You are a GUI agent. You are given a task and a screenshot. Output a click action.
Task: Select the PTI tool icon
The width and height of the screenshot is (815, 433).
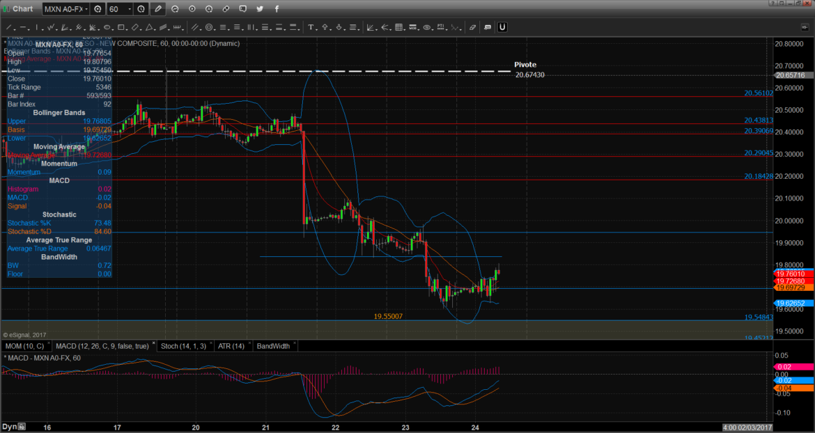click(442, 27)
